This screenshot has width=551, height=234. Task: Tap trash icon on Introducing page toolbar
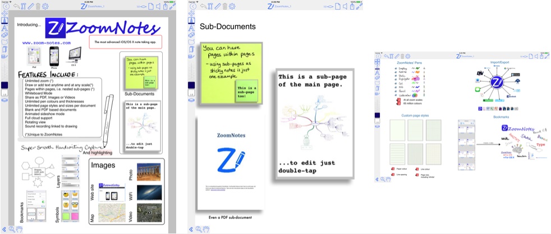[x=38, y=6]
